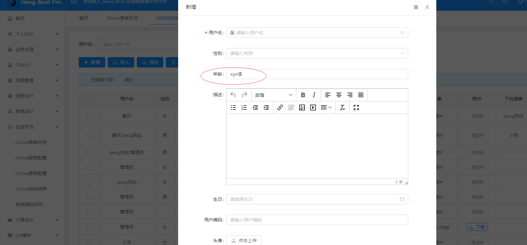Justify text in the editor

(361, 95)
